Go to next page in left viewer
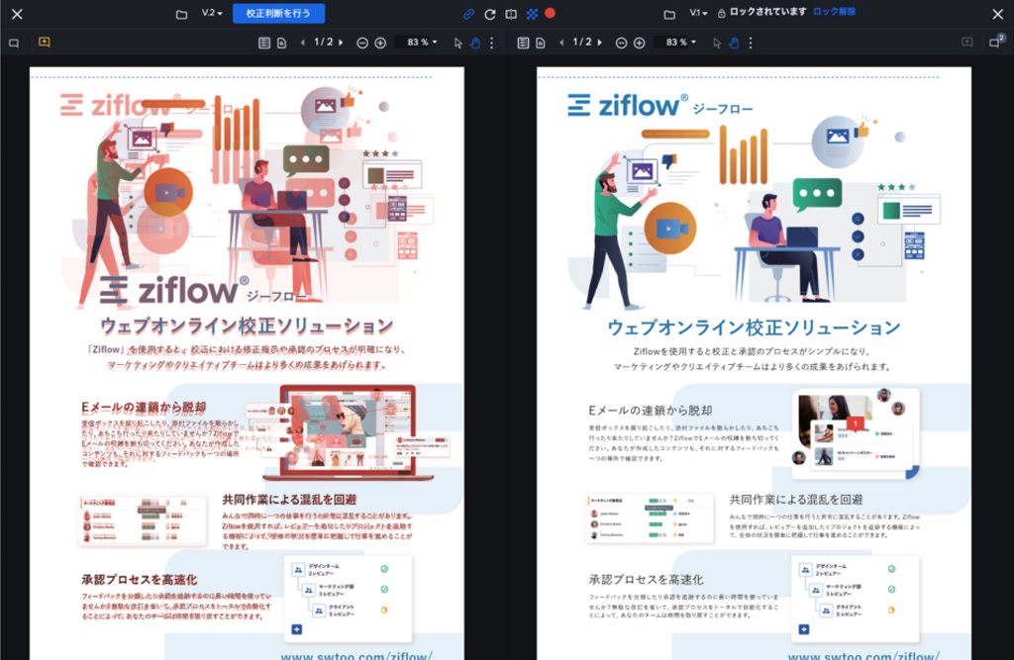The width and height of the screenshot is (1014, 660). pos(341,43)
